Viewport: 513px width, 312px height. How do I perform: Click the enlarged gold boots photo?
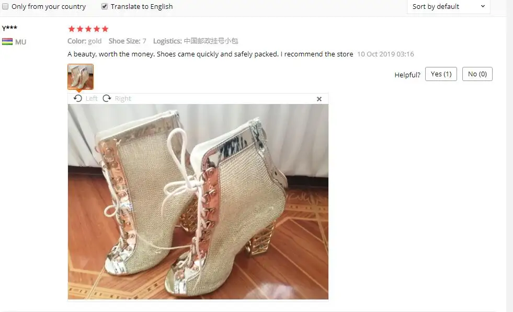198,201
